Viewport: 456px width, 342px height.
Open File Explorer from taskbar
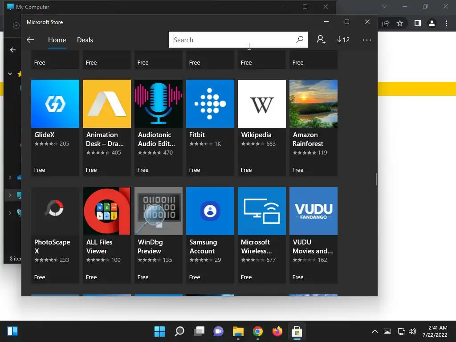pos(238,331)
